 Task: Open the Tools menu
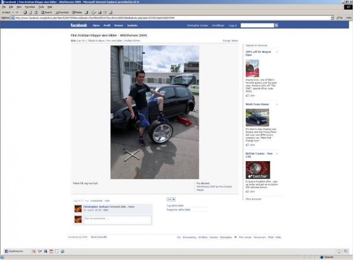pos(41,7)
